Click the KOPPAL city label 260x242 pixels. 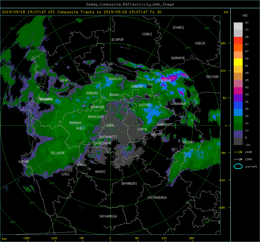[143, 129]
